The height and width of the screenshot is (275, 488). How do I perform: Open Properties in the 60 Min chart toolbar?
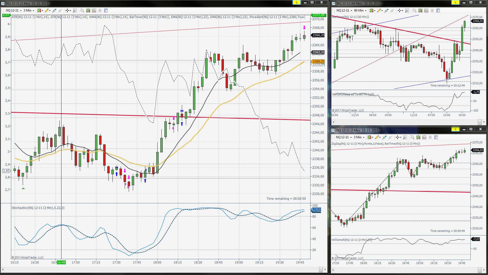tap(438, 10)
